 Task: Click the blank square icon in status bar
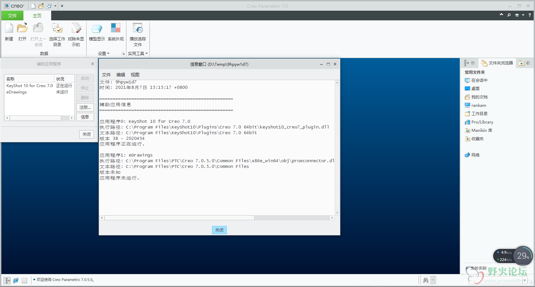point(24,281)
